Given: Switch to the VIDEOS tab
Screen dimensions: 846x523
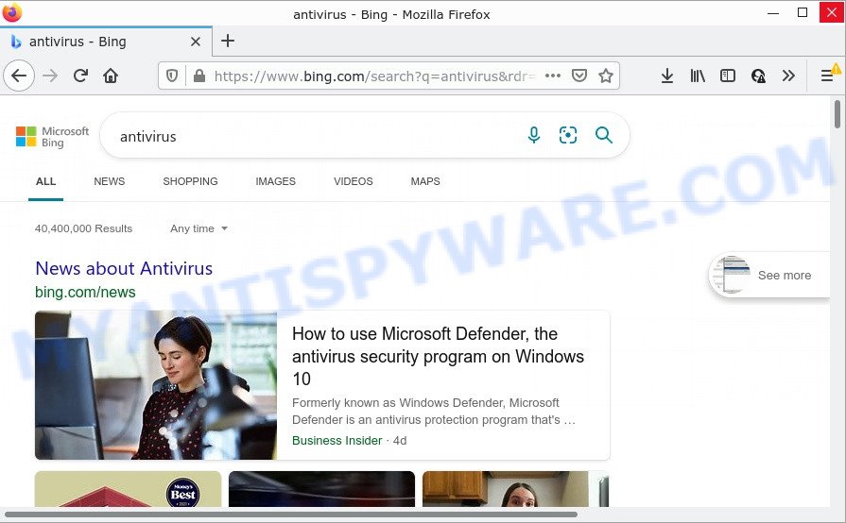Looking at the screenshot, I should pos(354,182).
